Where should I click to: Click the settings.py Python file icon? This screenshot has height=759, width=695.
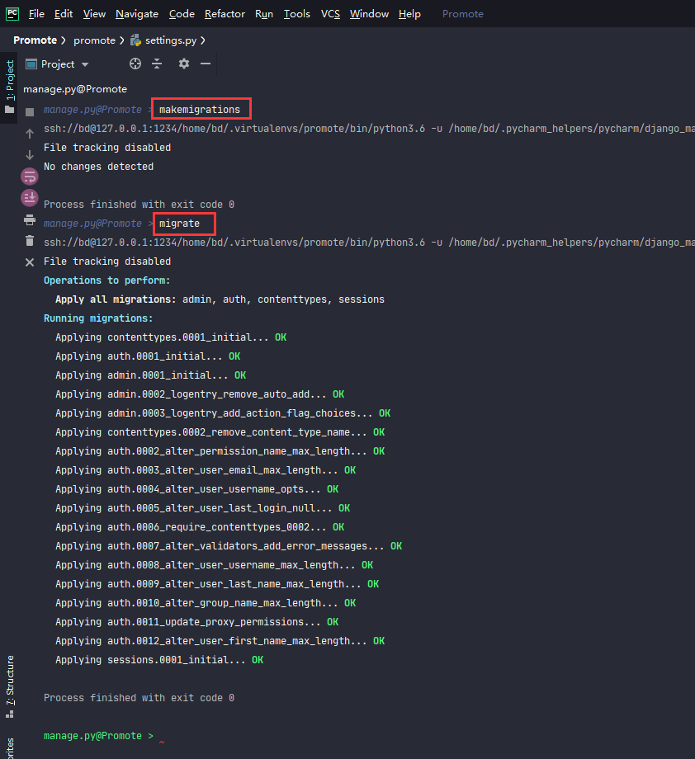[135, 40]
